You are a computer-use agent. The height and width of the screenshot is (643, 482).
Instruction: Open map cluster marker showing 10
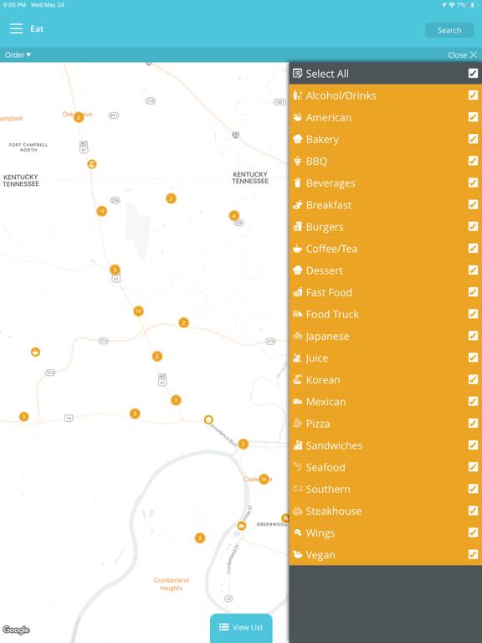tap(139, 311)
